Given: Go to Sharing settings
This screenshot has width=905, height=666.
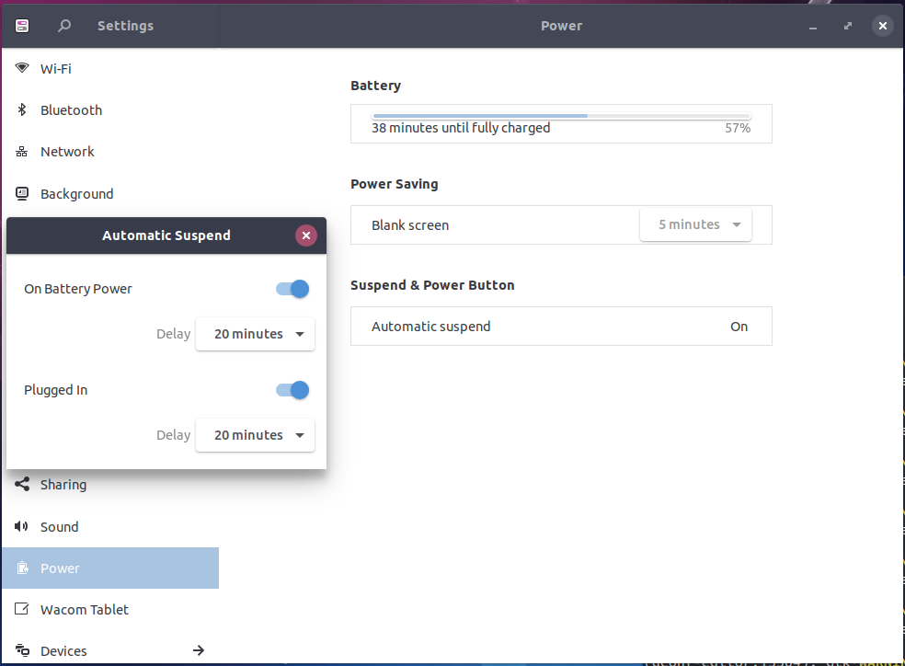Looking at the screenshot, I should (110, 485).
